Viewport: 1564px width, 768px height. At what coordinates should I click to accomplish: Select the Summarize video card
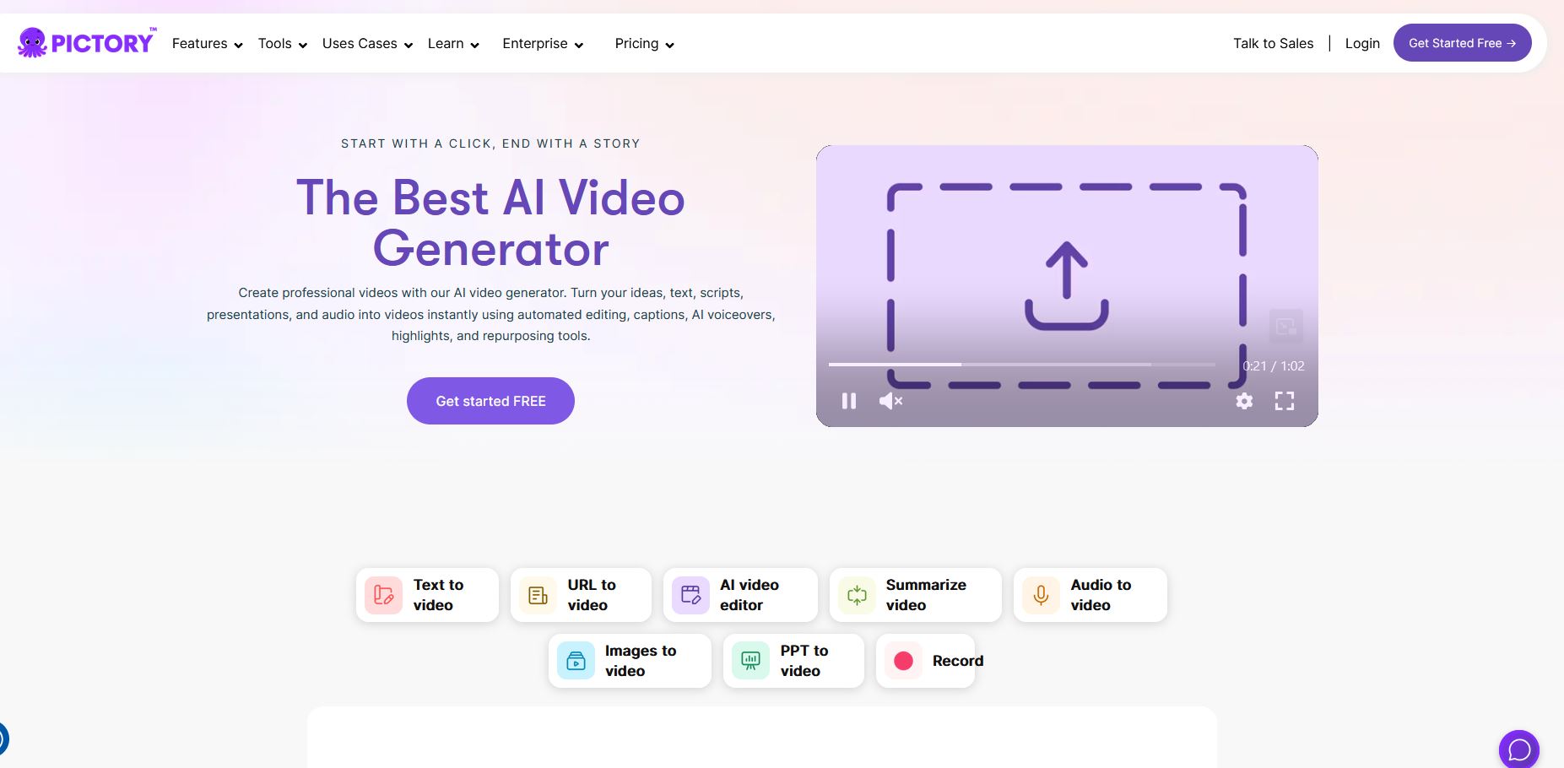pyautogui.click(x=915, y=595)
